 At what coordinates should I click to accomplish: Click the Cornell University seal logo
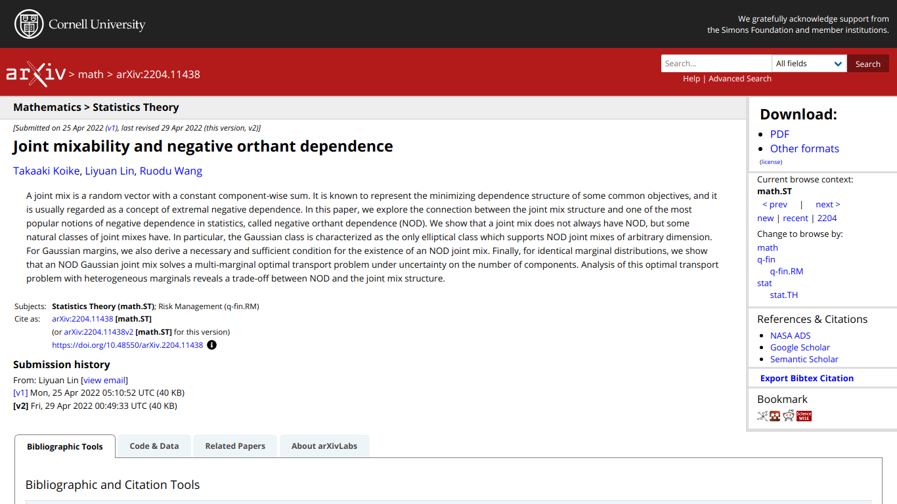pos(28,24)
